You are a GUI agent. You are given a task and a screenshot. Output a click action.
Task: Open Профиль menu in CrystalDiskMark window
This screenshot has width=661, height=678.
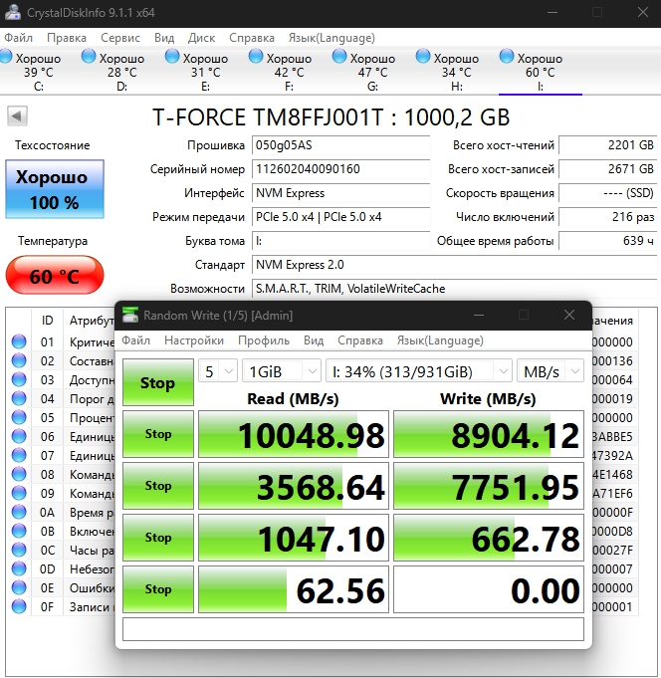pyautogui.click(x=264, y=340)
